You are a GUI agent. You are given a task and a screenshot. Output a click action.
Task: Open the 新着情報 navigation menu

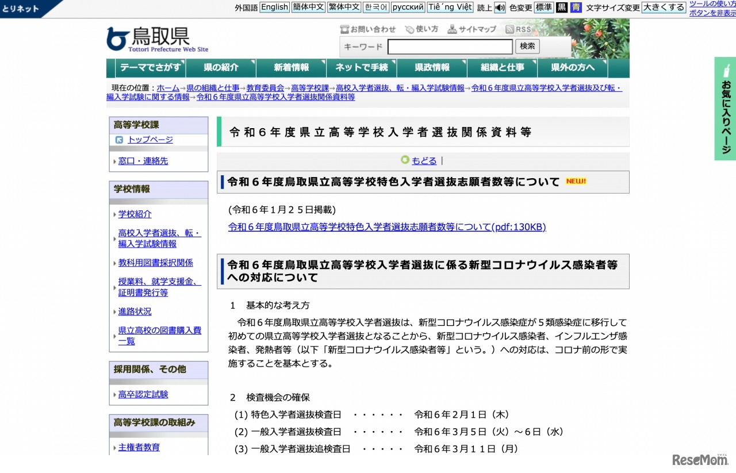pos(291,67)
